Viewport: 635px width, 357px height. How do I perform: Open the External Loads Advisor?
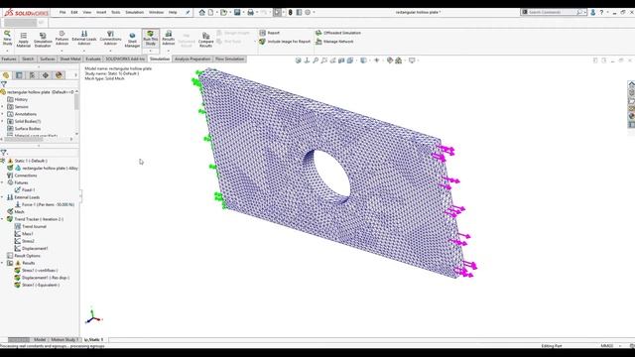tap(84, 38)
